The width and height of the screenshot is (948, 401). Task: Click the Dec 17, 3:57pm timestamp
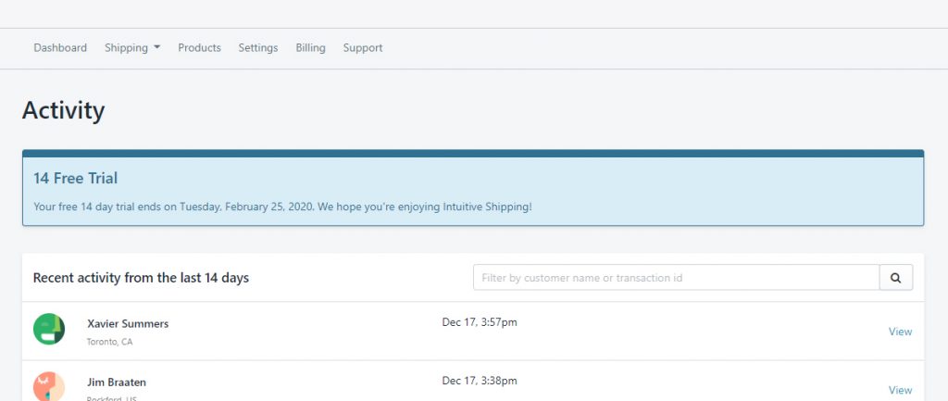[480, 322]
